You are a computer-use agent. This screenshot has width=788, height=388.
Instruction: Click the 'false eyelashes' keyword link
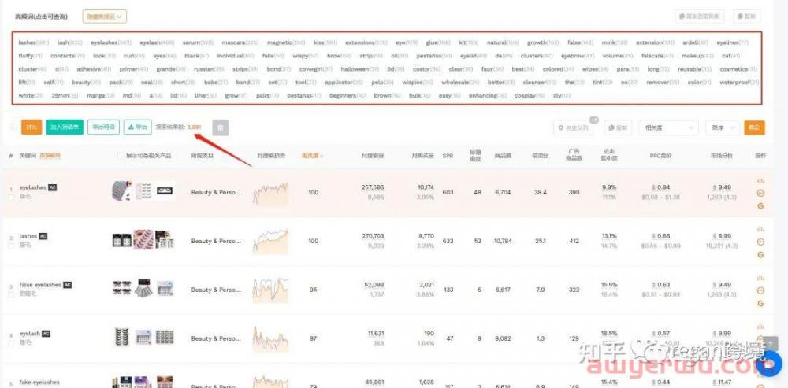[40, 285]
